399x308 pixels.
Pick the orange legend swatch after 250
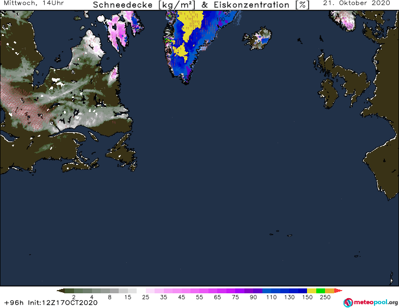point(329,291)
